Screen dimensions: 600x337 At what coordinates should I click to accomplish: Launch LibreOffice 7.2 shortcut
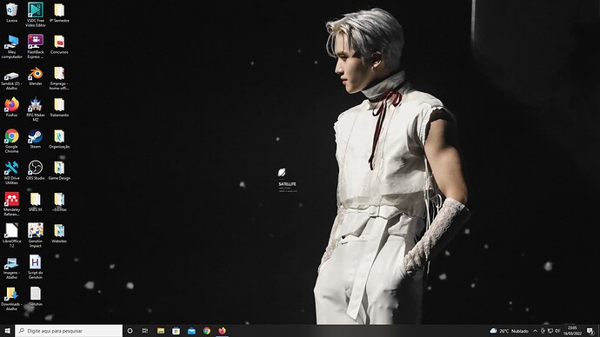12,235
